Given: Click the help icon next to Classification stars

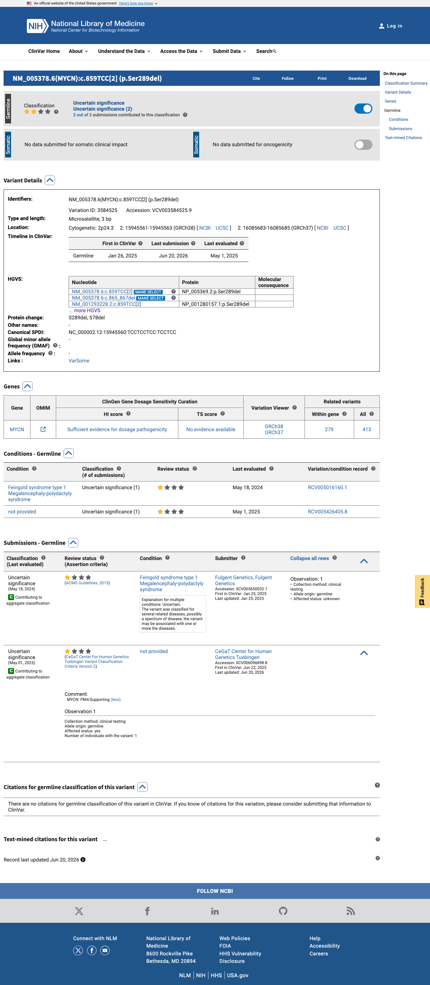Looking at the screenshot, I should coord(56,112).
